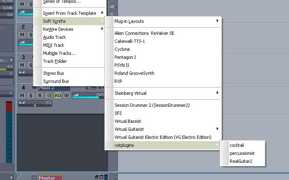Select Cakewalk TTS-1 from synth list
The height and width of the screenshot is (180, 289).
click(129, 41)
